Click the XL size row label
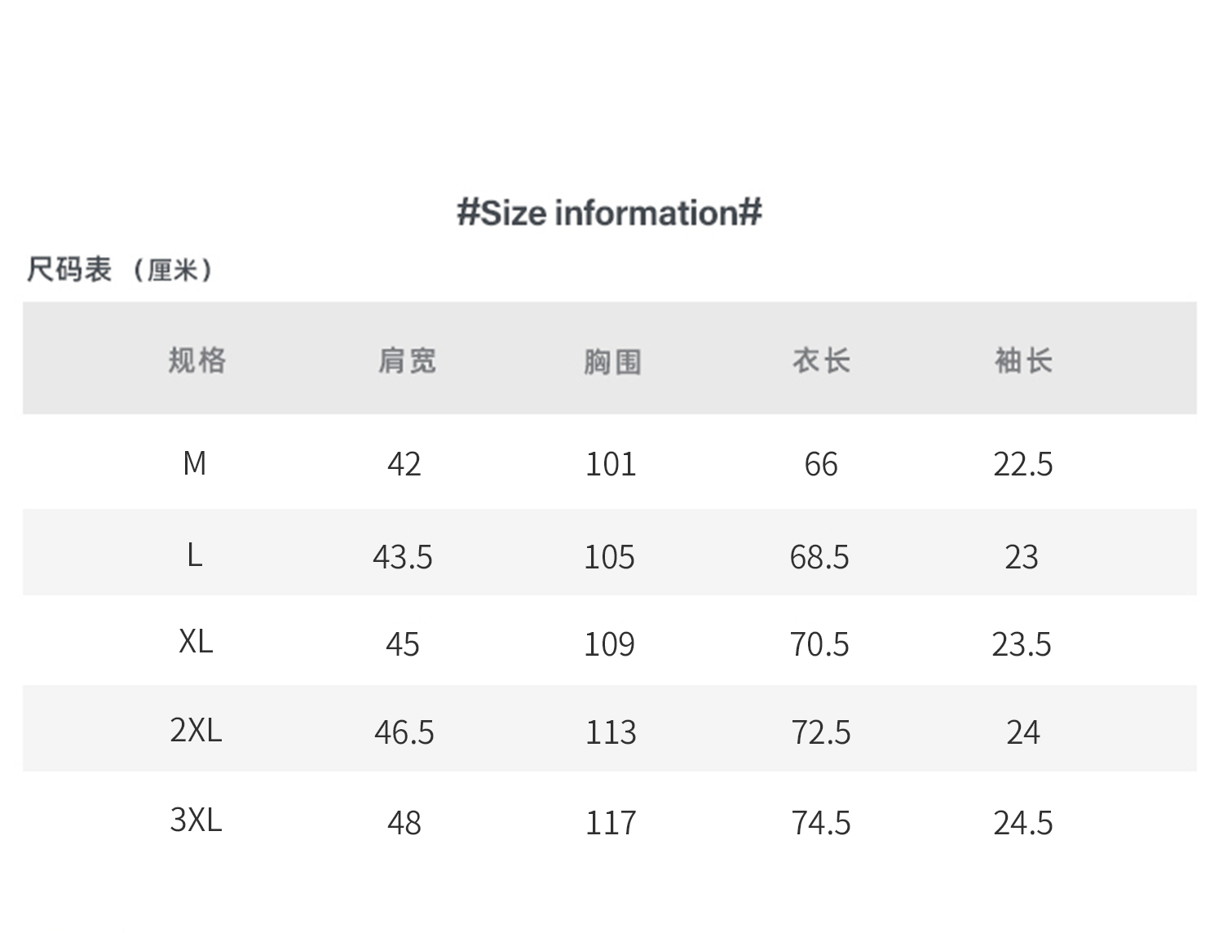The width and height of the screenshot is (1223, 933). pyautogui.click(x=196, y=642)
